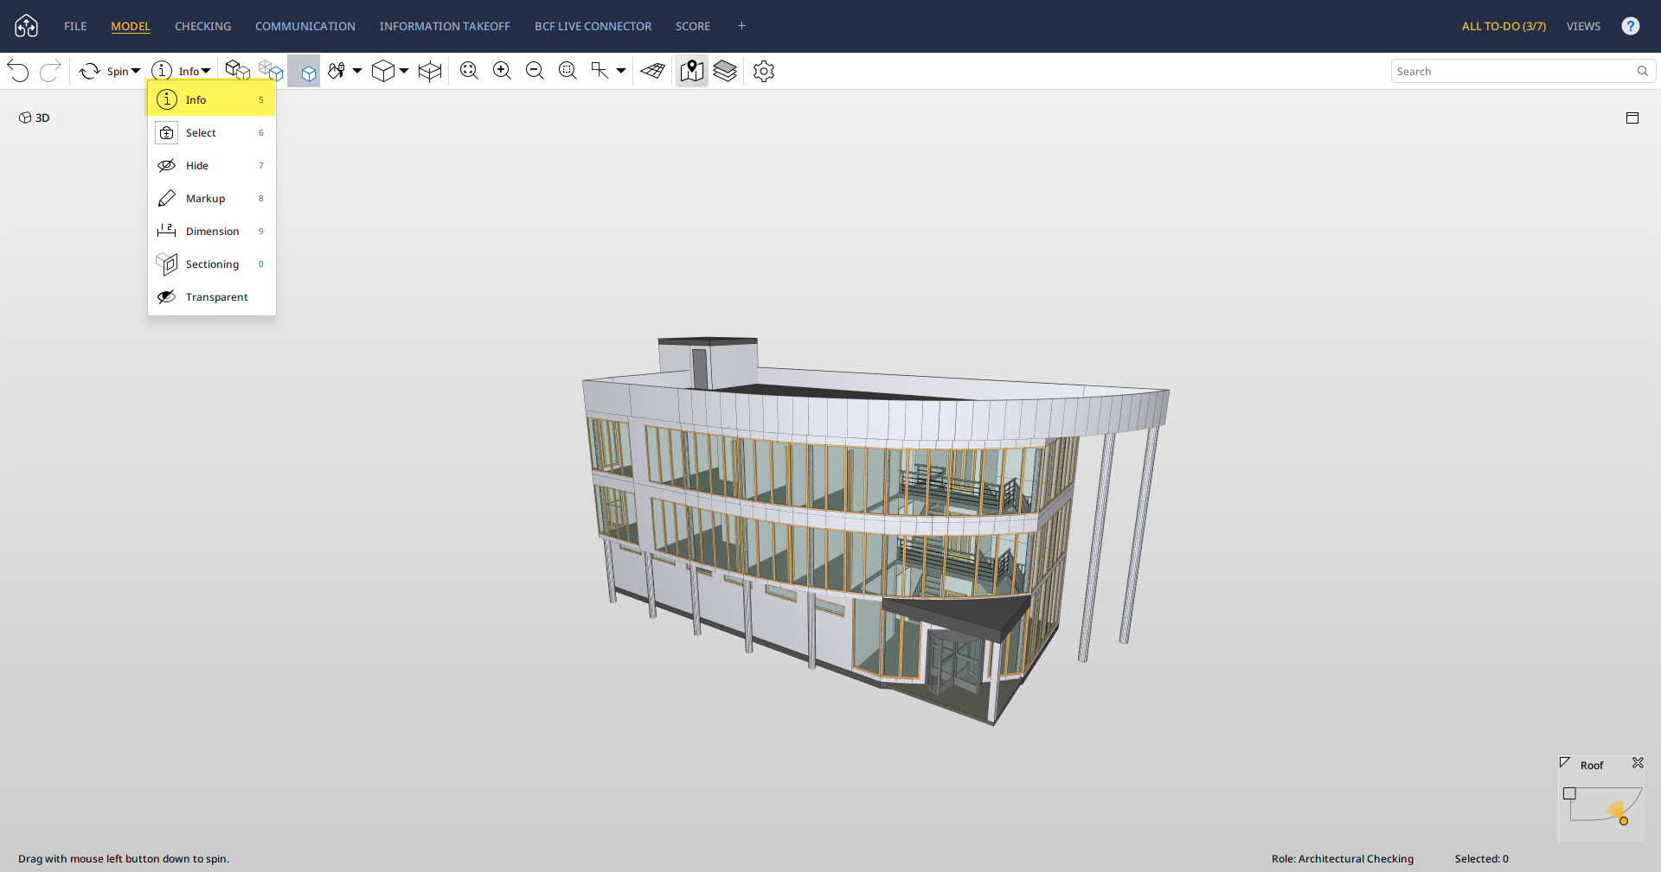Image resolution: width=1661 pixels, height=872 pixels.
Task: Zoom out with minus magnifier
Action: (535, 71)
